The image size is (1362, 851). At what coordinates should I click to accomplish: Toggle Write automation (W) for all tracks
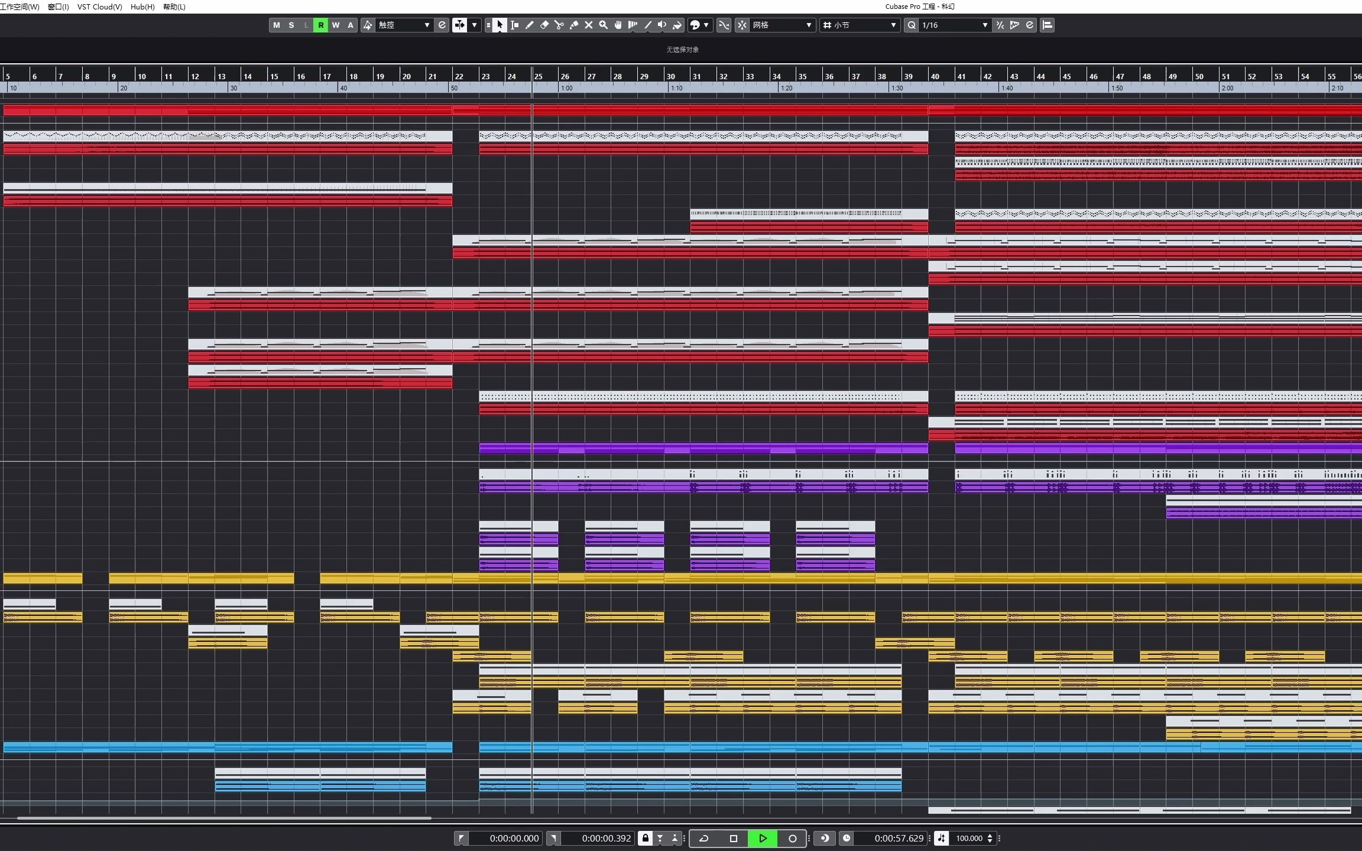336,25
